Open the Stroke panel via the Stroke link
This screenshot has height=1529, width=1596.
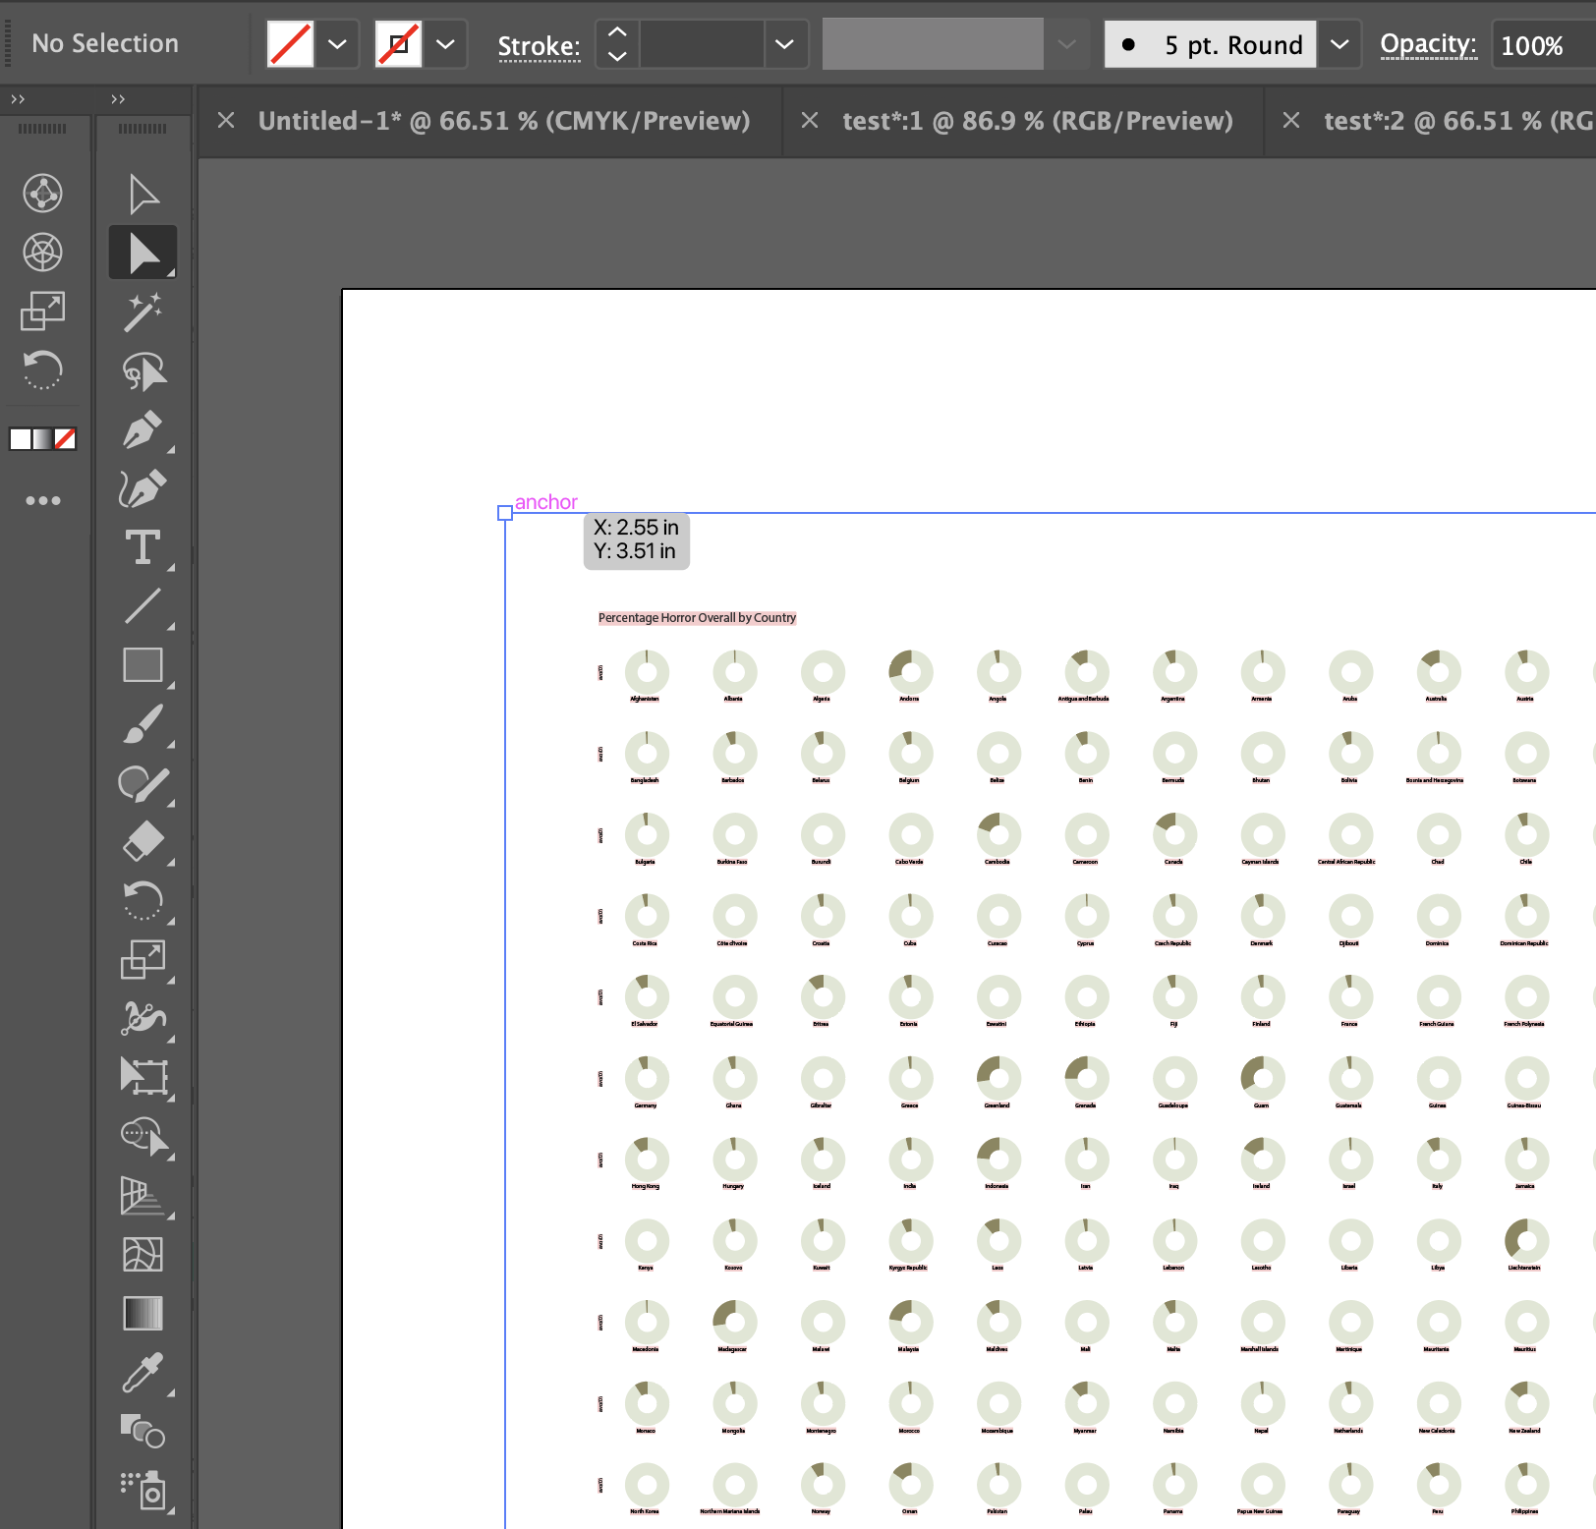539,45
